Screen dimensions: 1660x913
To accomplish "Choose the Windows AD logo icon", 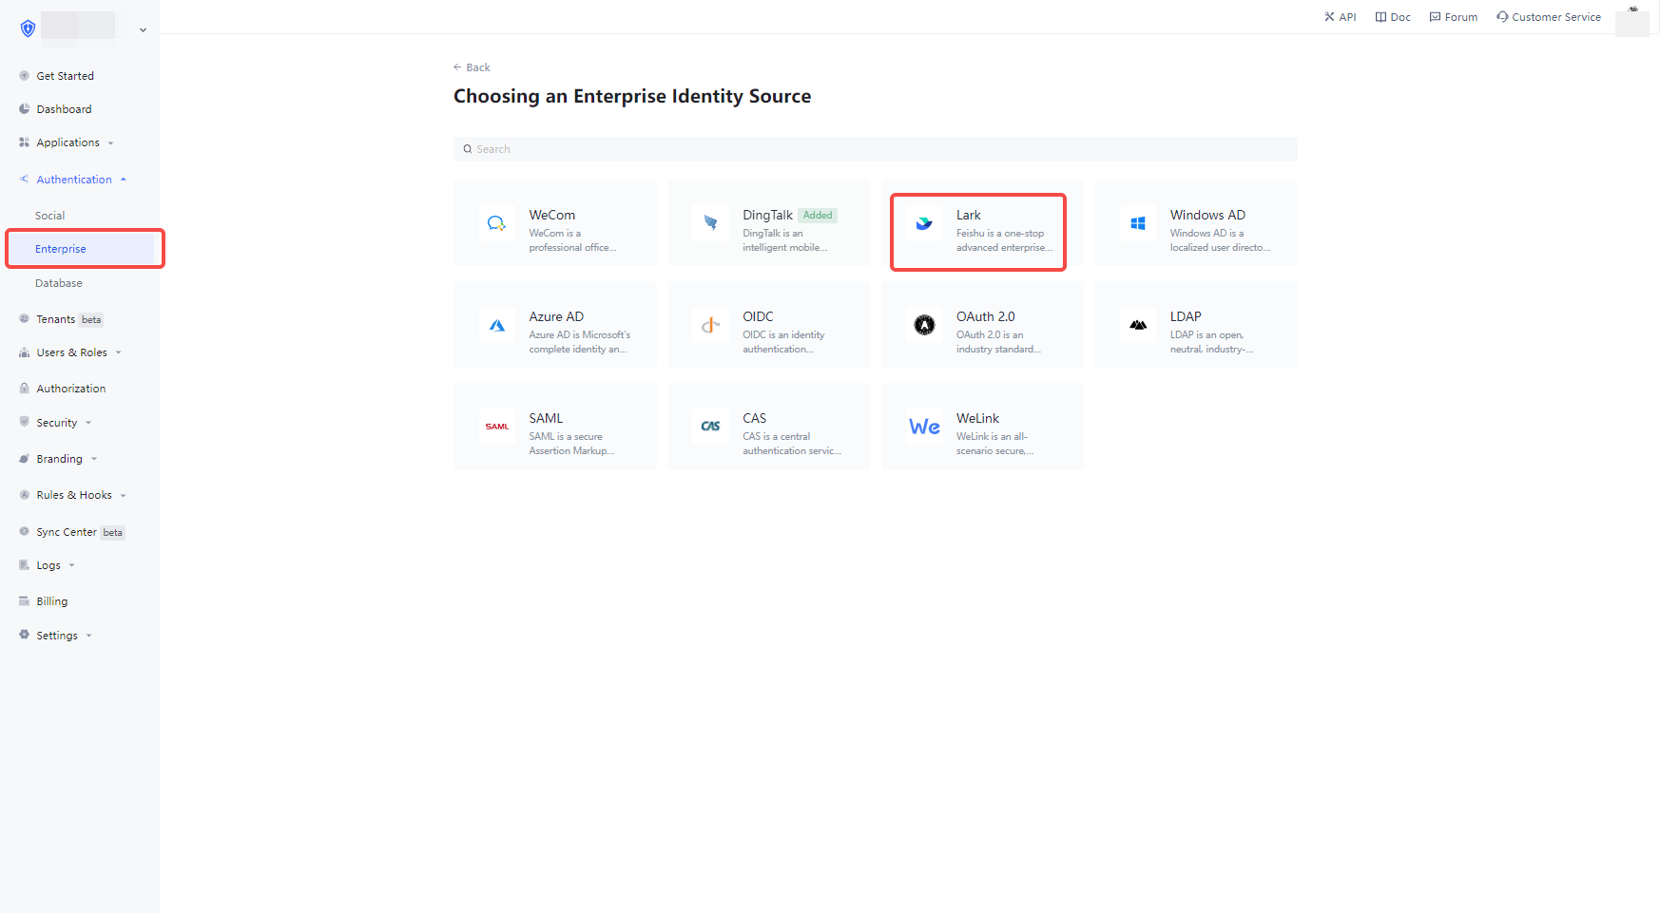I will click(1137, 223).
